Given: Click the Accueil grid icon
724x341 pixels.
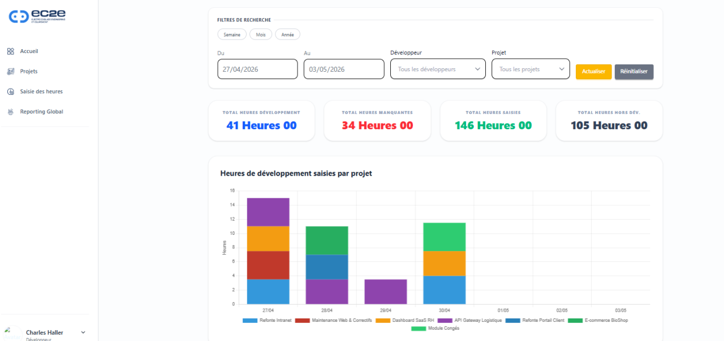Looking at the screenshot, I should (x=10, y=51).
